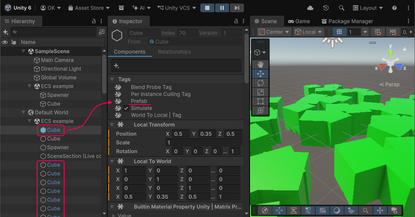Toggle Persp projection label in Scene view
This screenshot has height=217, width=415.
389,84
